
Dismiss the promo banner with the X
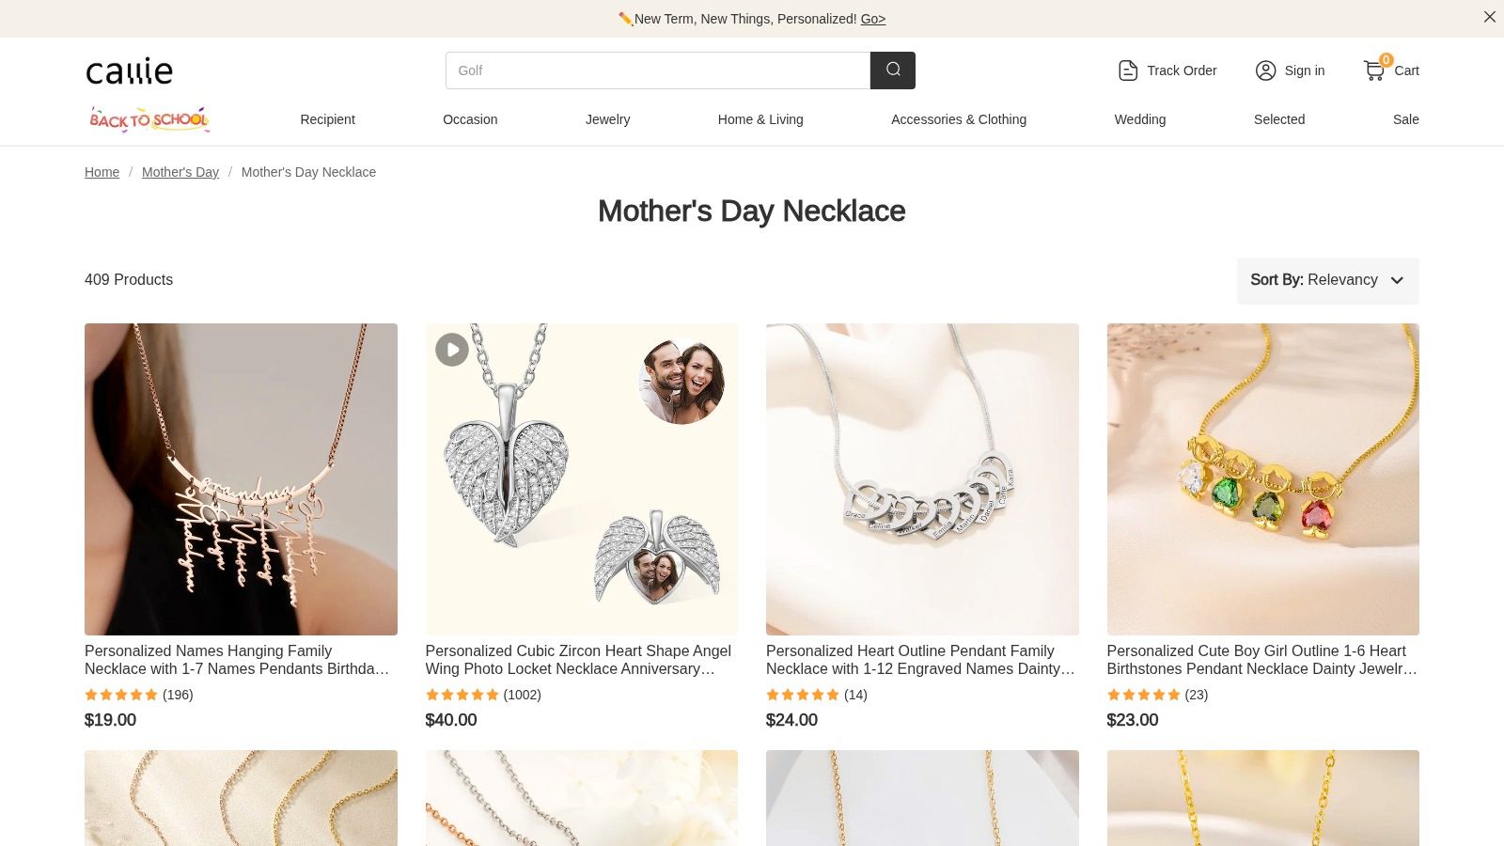[x=1490, y=17]
